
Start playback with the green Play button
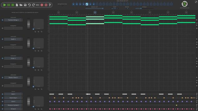point(5,5)
